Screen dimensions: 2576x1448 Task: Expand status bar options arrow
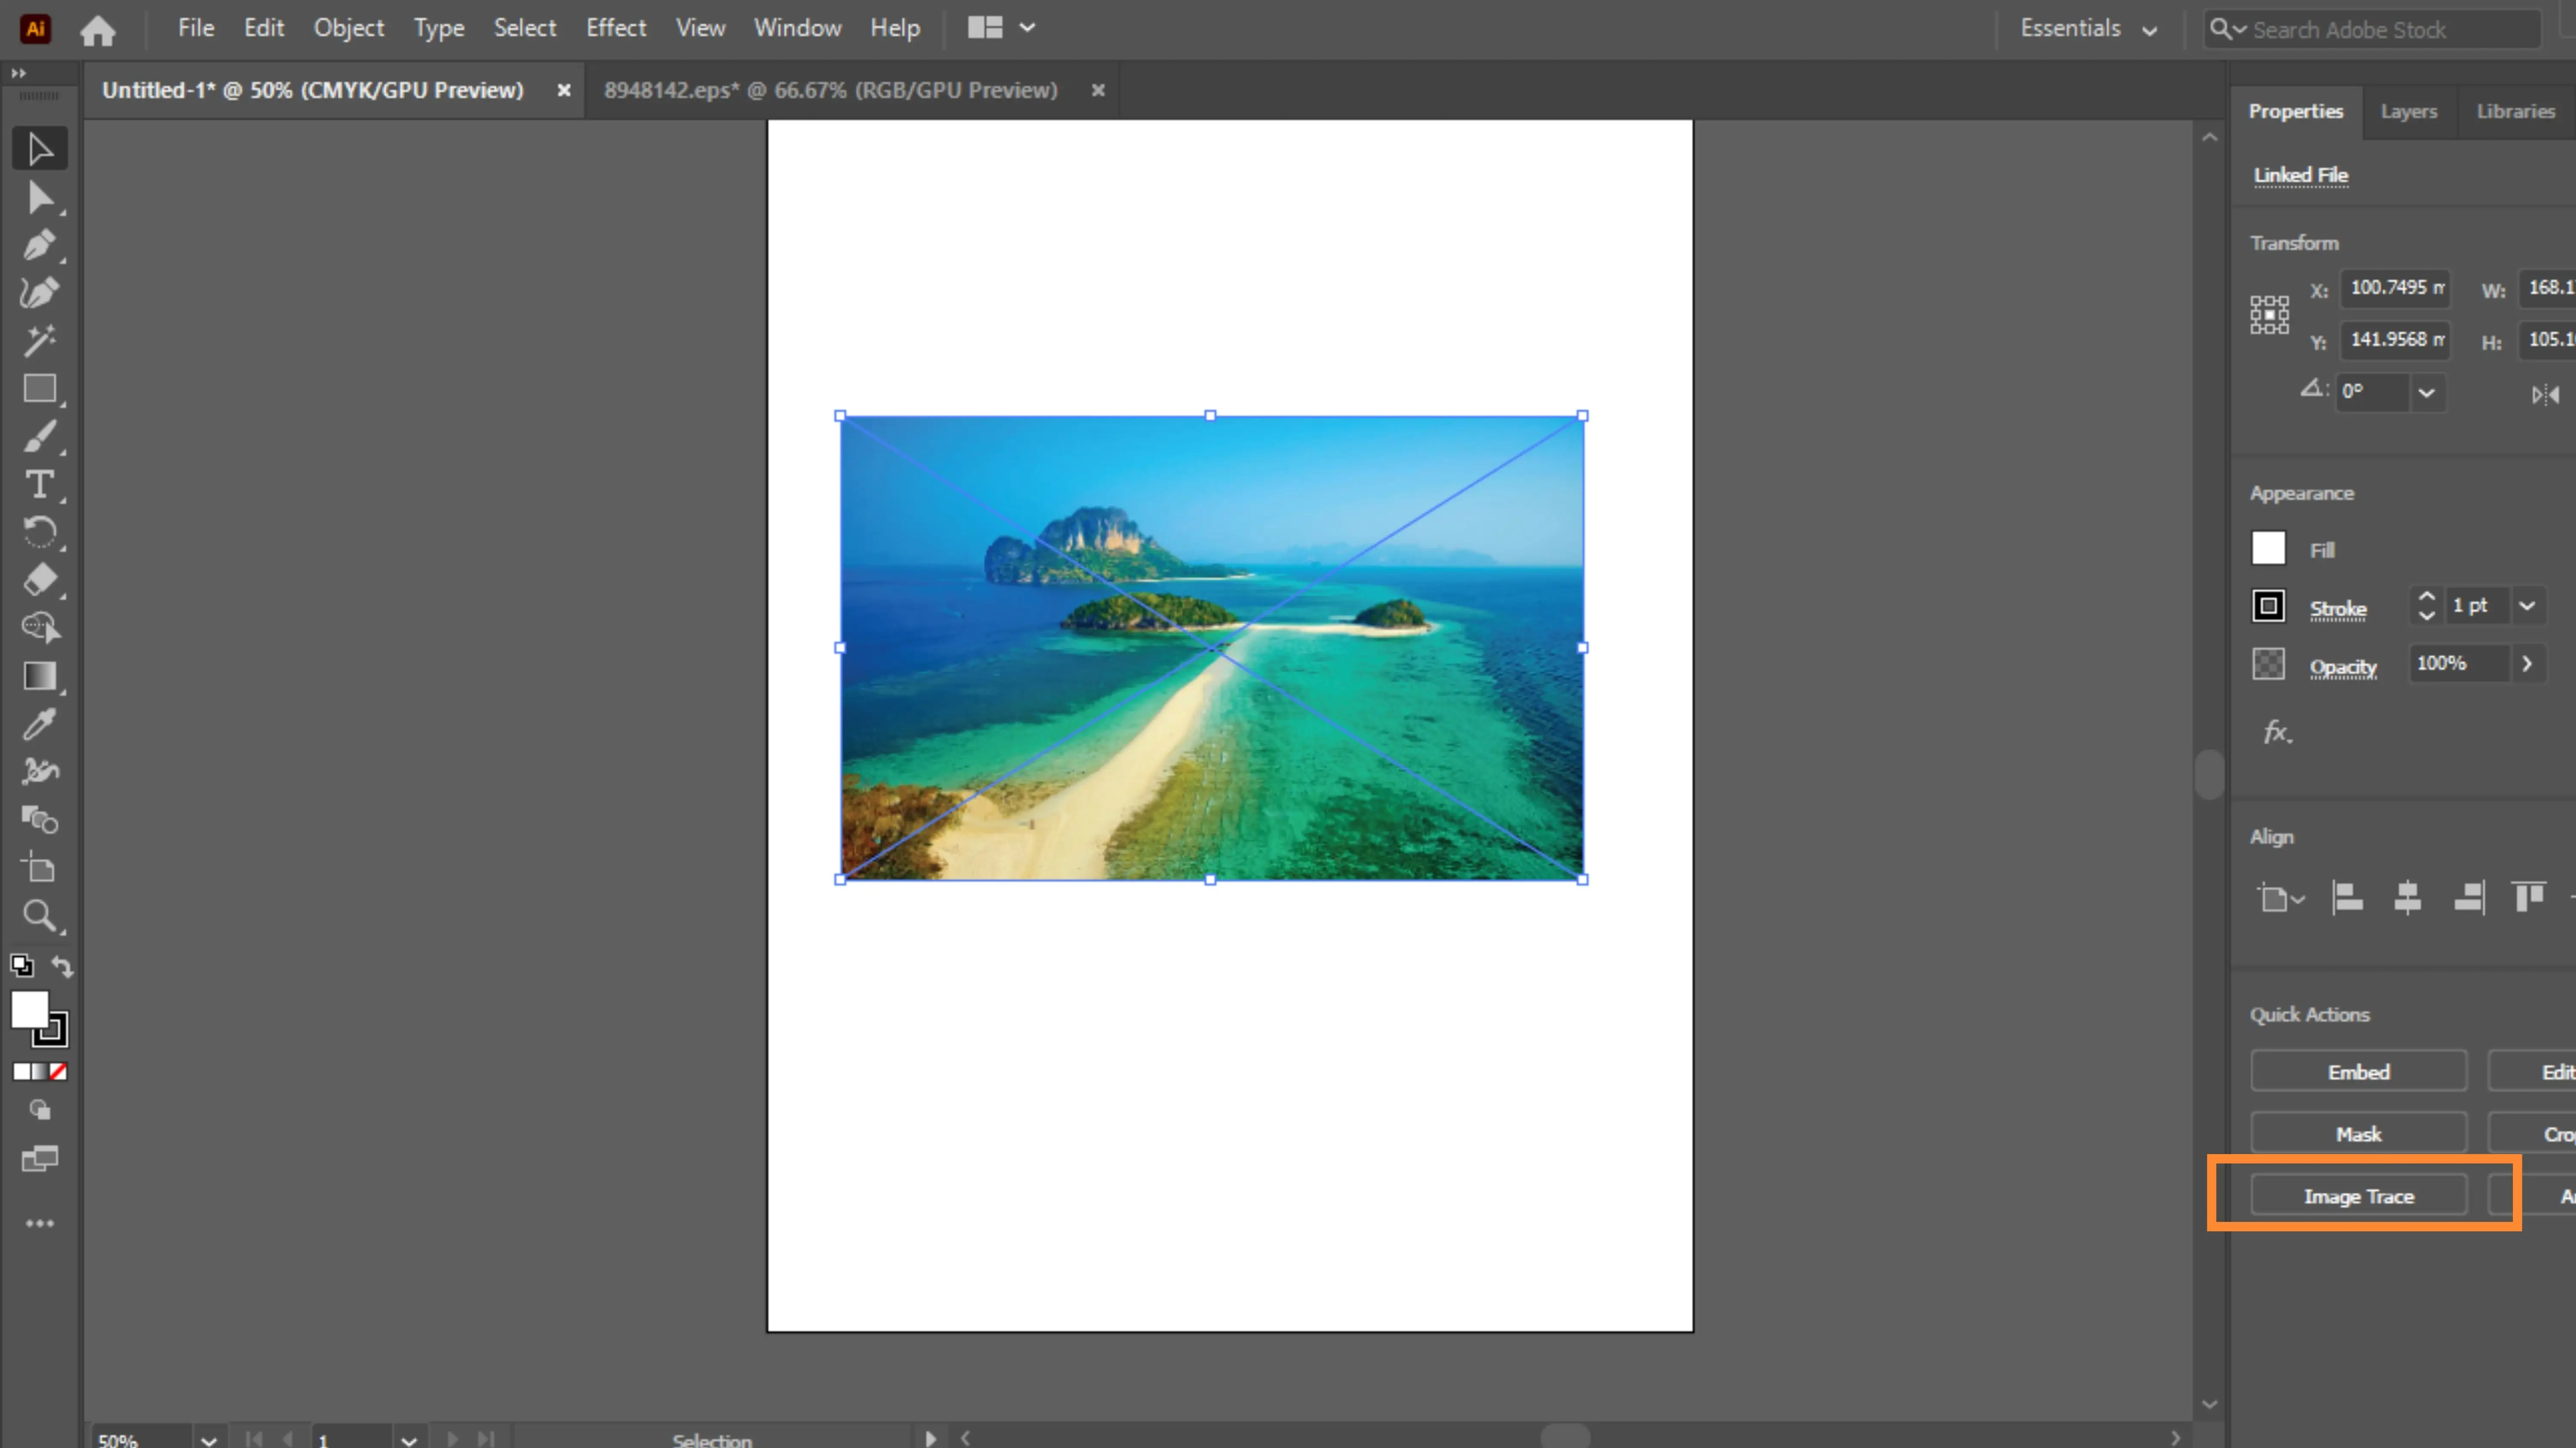(930, 1438)
